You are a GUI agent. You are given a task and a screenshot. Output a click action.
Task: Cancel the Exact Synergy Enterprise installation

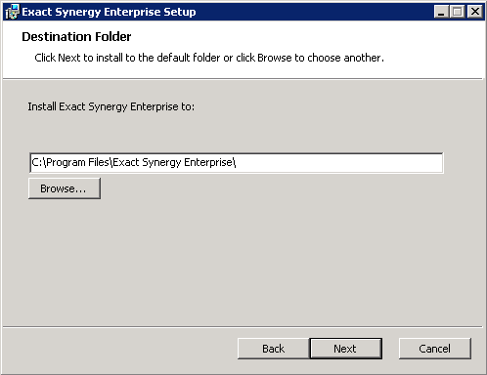435,349
